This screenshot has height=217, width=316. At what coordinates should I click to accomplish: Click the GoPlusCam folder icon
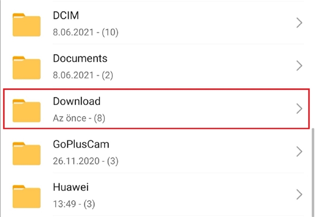click(x=26, y=152)
